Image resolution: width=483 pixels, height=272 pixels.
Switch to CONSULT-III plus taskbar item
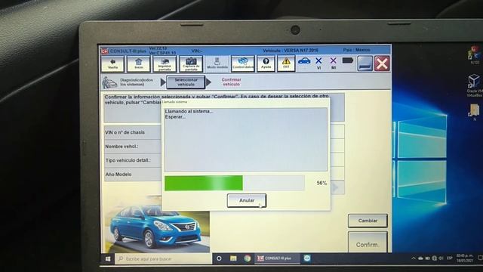tap(277, 258)
